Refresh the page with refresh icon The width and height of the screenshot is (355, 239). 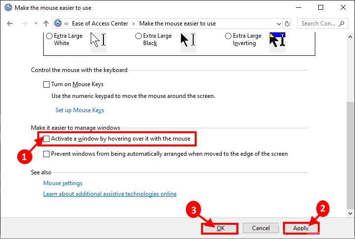[287, 24]
